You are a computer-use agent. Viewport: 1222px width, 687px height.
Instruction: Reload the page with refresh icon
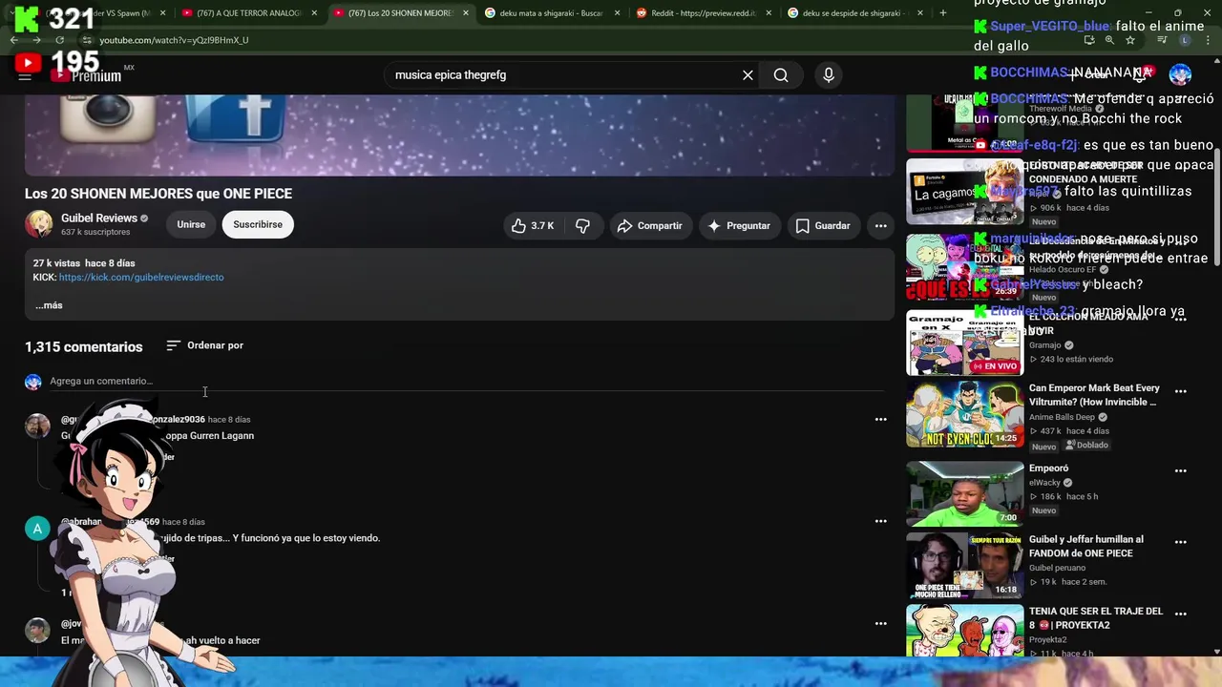[x=59, y=40]
